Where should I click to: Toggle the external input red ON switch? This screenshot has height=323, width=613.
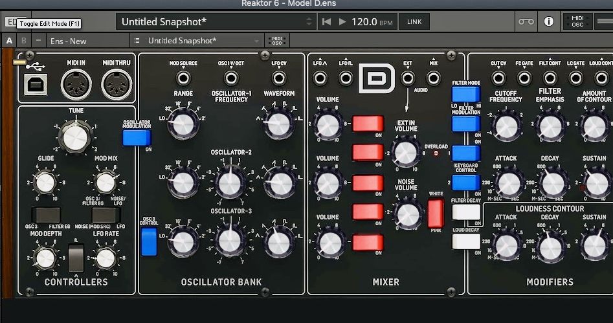pos(368,153)
